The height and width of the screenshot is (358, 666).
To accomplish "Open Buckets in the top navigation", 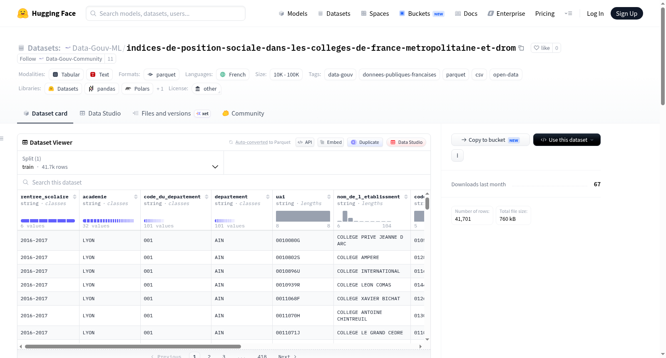I will 422,13.
